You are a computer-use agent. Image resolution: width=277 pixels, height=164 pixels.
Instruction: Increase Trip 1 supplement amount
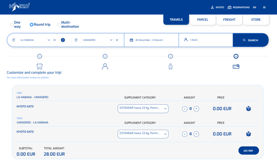point(196,109)
